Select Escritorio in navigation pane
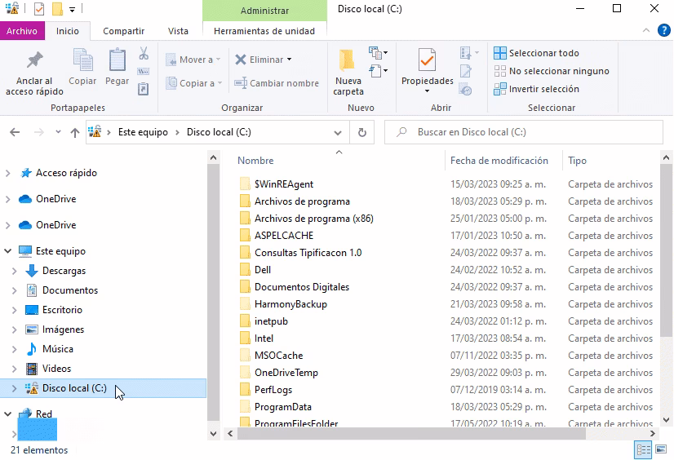Screen dimensions: 674x460 [x=62, y=310]
